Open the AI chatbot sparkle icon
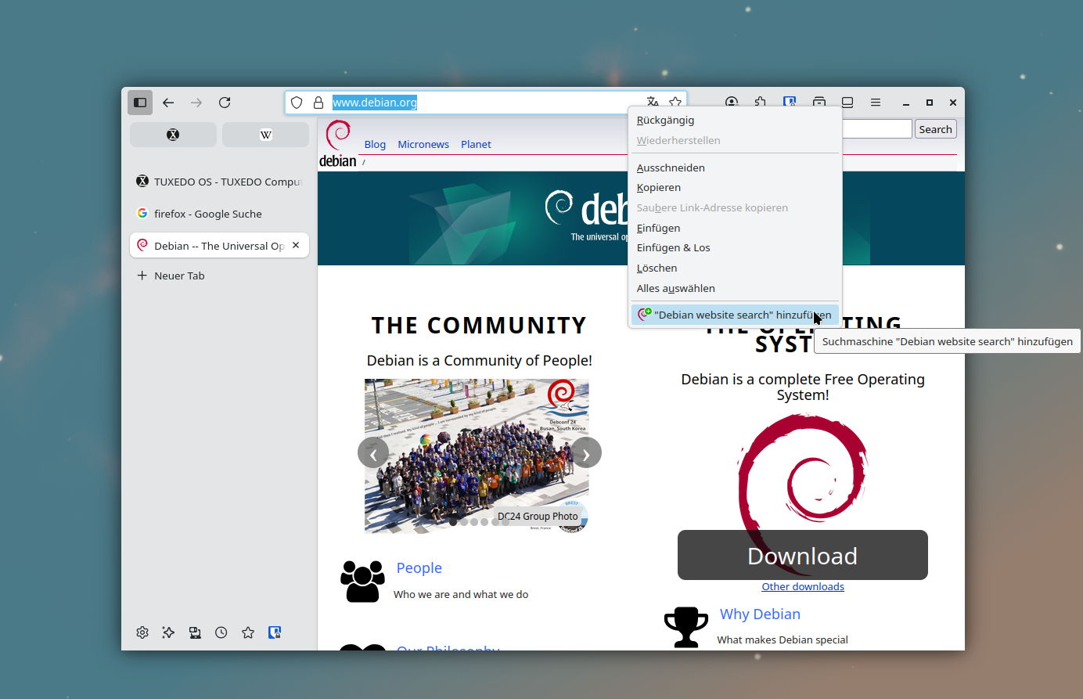 (168, 632)
